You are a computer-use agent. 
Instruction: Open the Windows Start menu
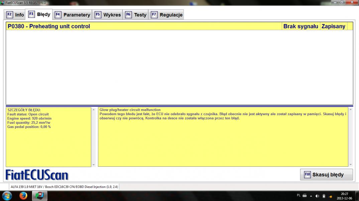point(7,196)
